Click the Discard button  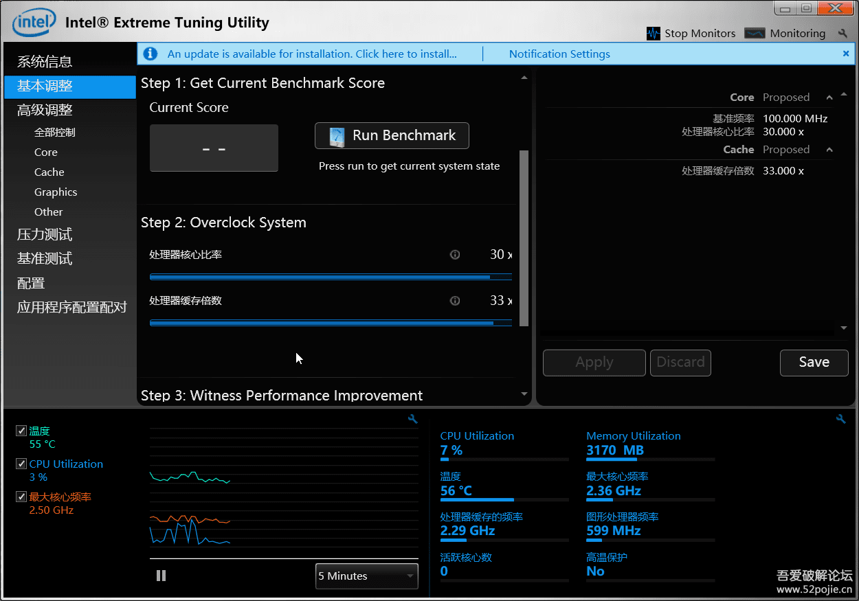pos(680,363)
